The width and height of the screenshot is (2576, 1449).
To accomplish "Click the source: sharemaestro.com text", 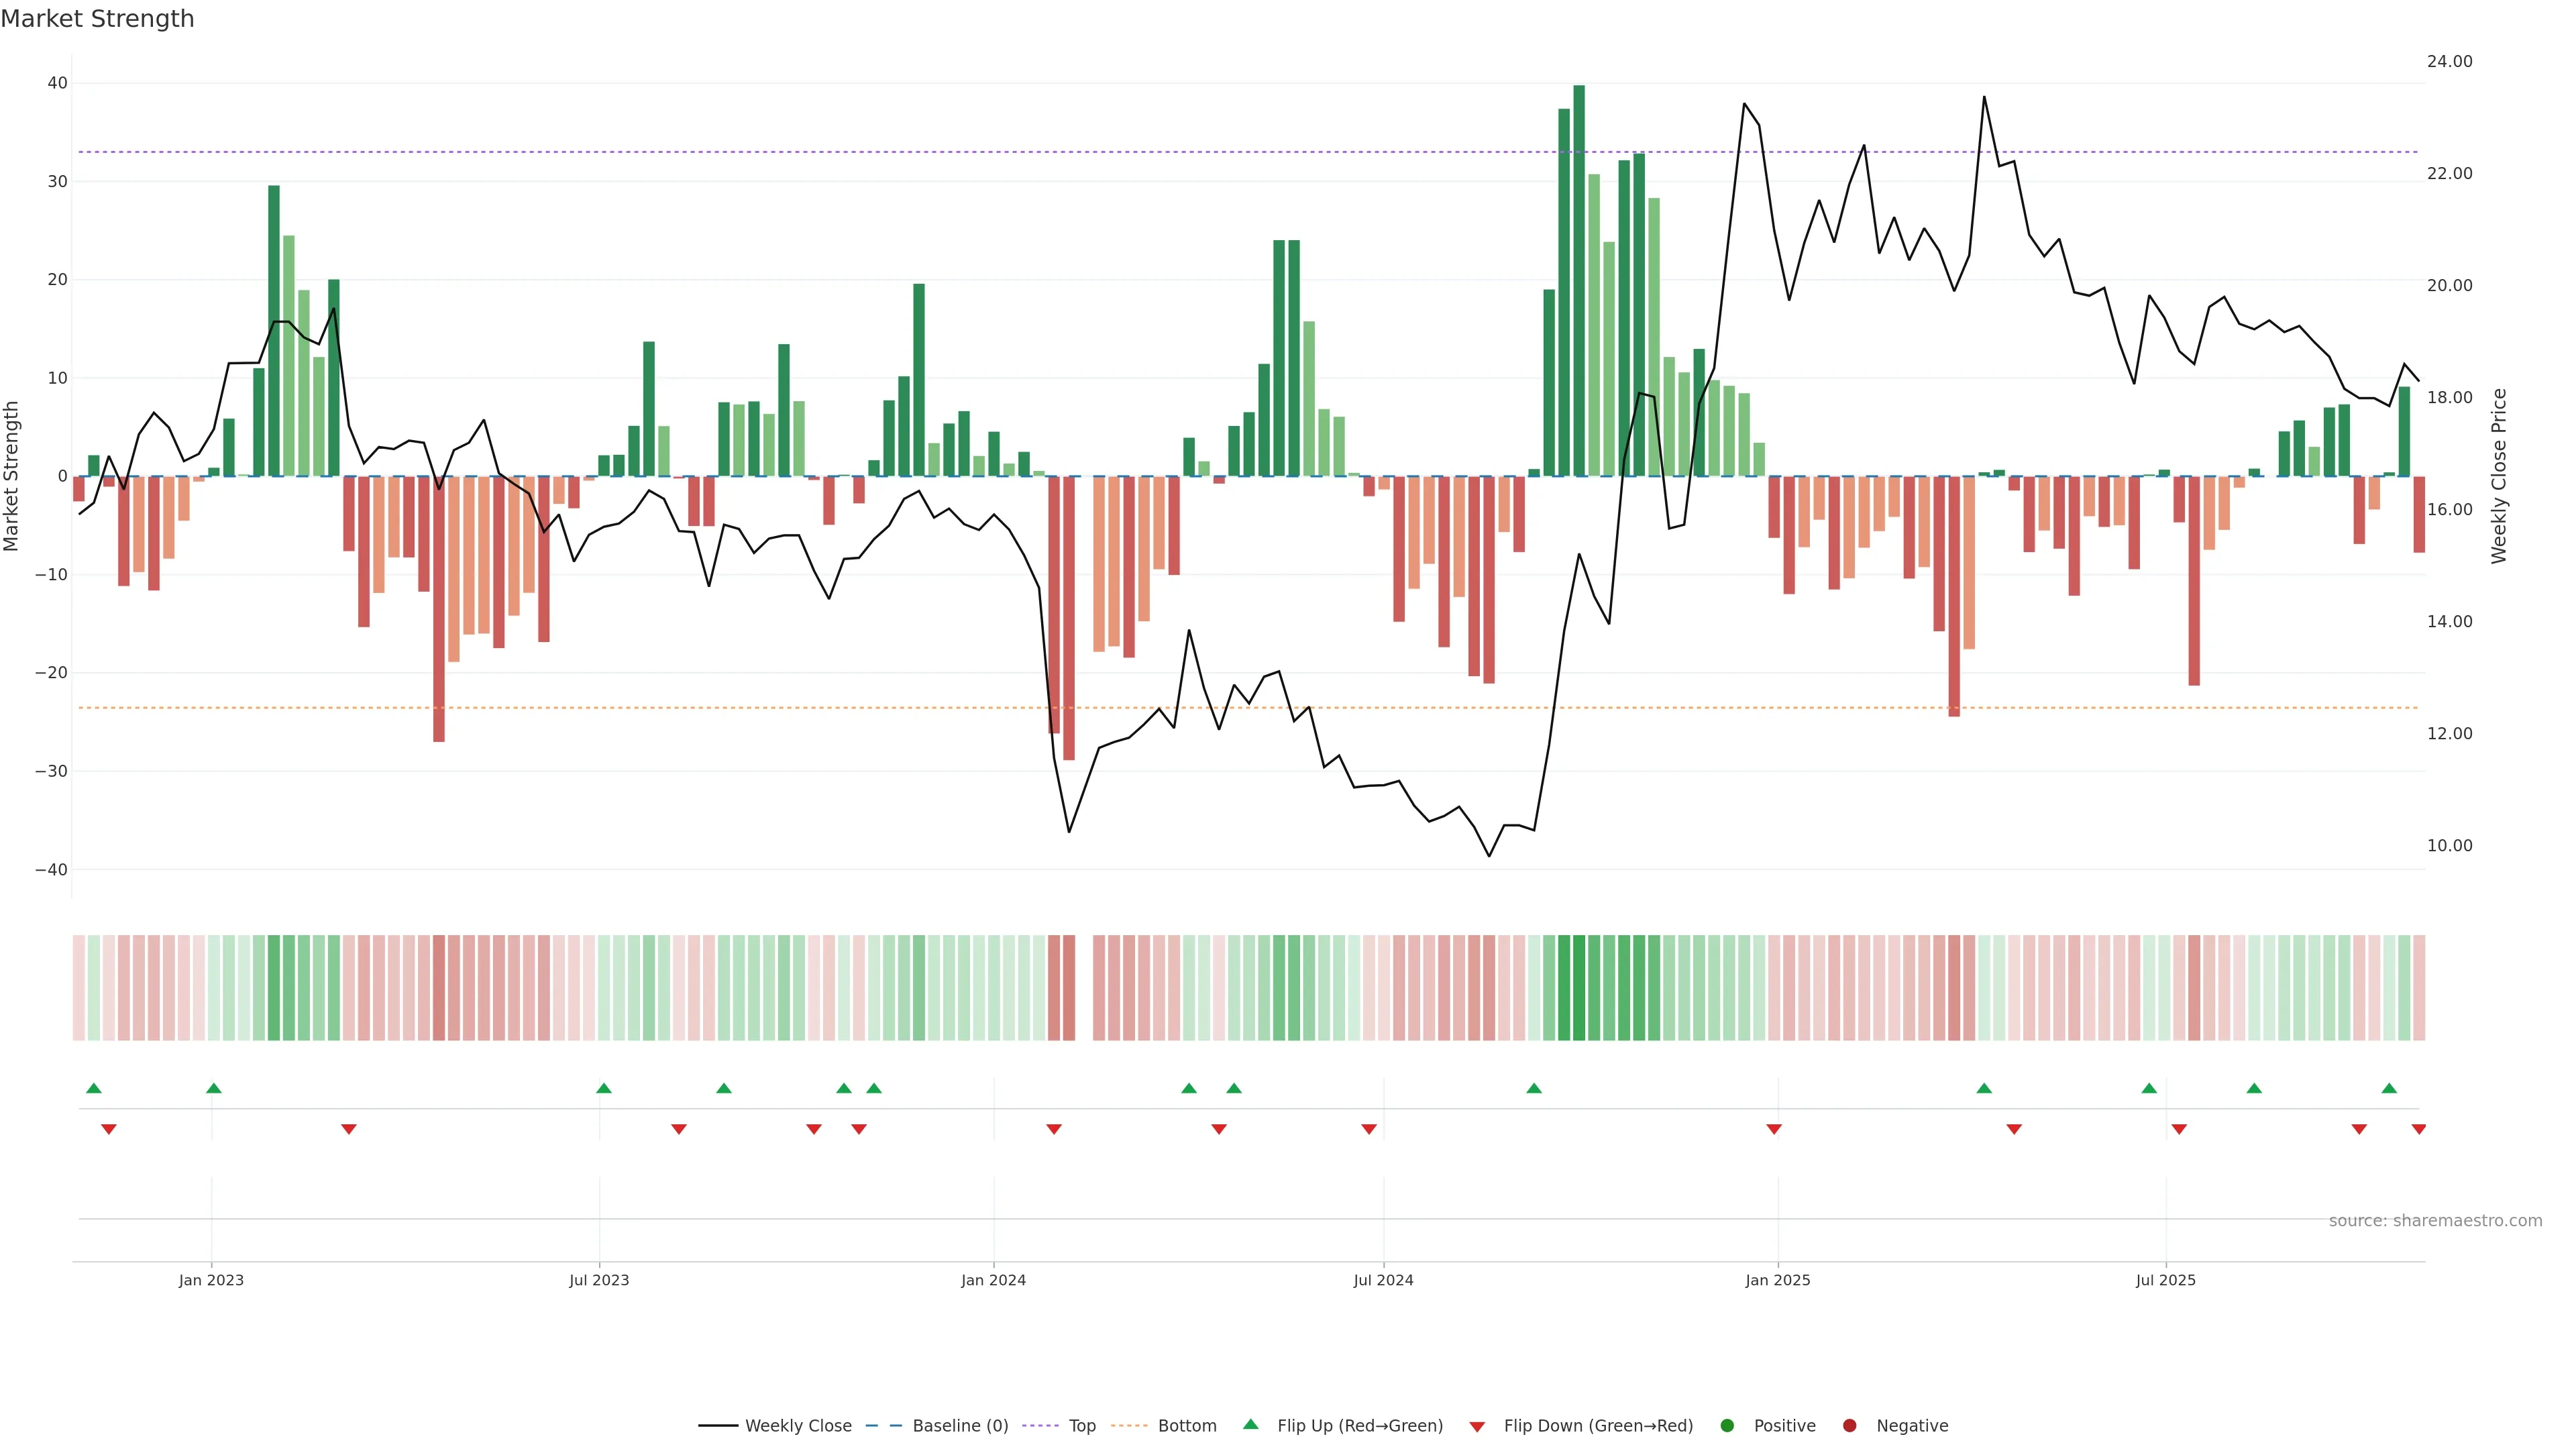I will [x=2435, y=1221].
